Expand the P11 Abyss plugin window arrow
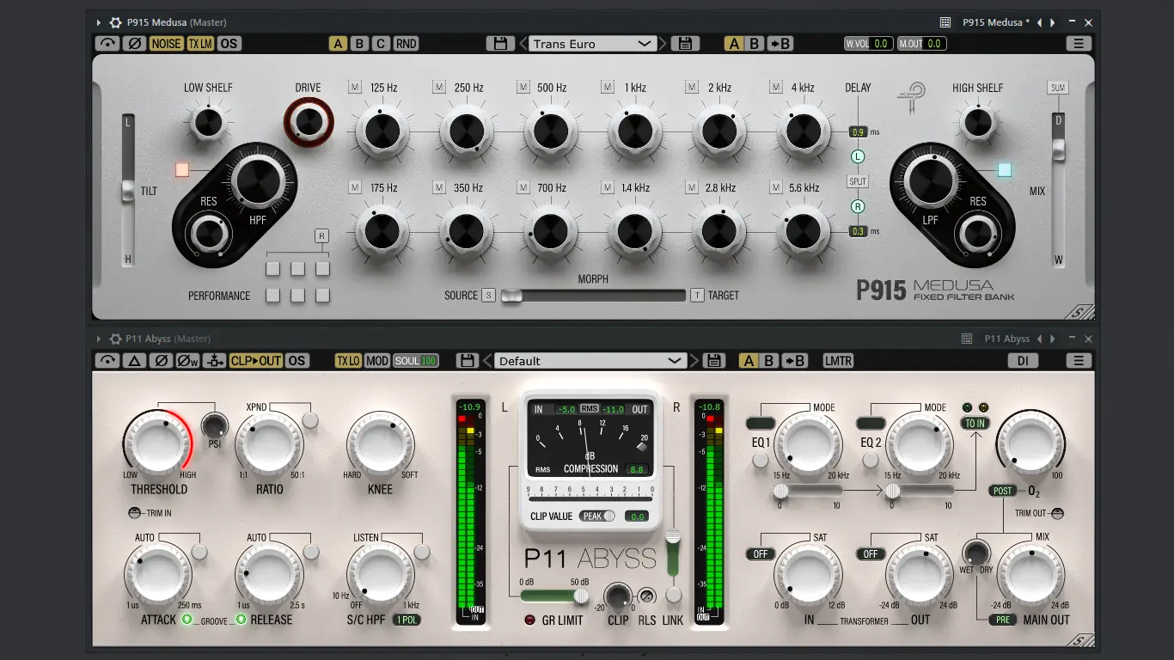The height and width of the screenshot is (660, 1174). [99, 339]
